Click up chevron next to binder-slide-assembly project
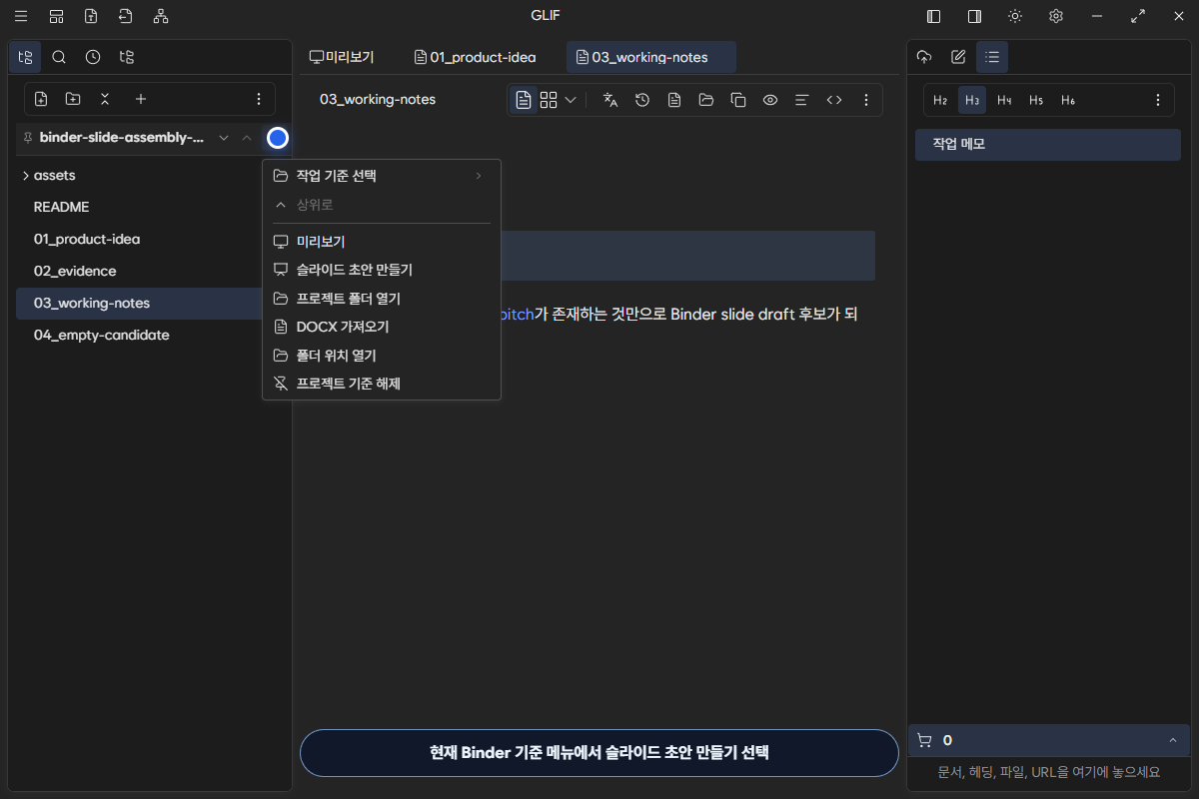This screenshot has width=1199, height=799. pyautogui.click(x=247, y=138)
